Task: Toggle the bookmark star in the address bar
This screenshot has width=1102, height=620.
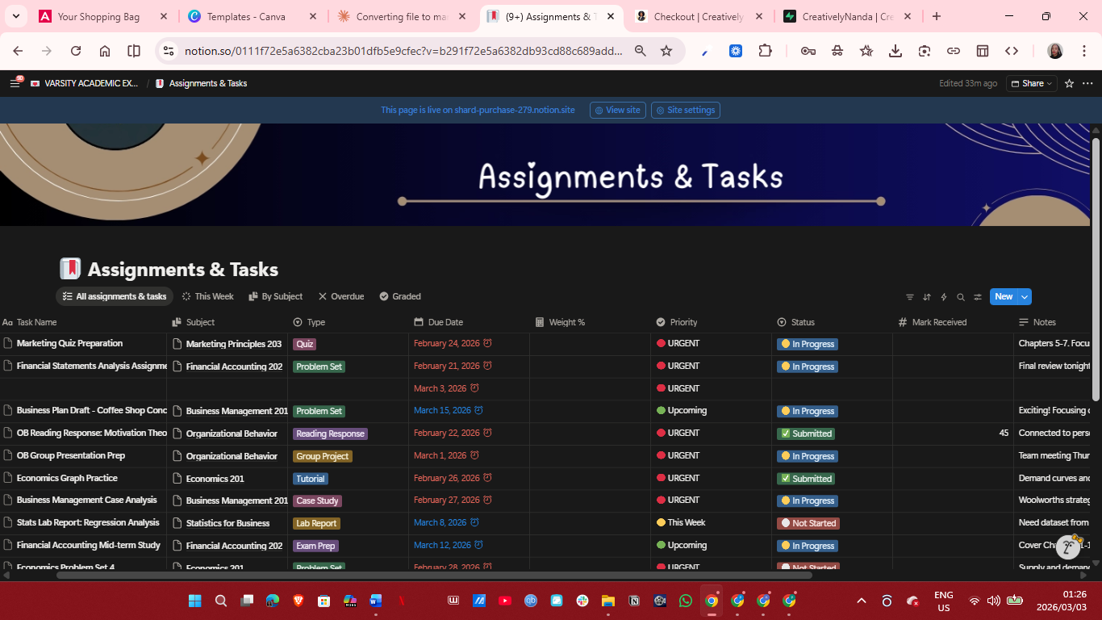Action: tap(666, 50)
